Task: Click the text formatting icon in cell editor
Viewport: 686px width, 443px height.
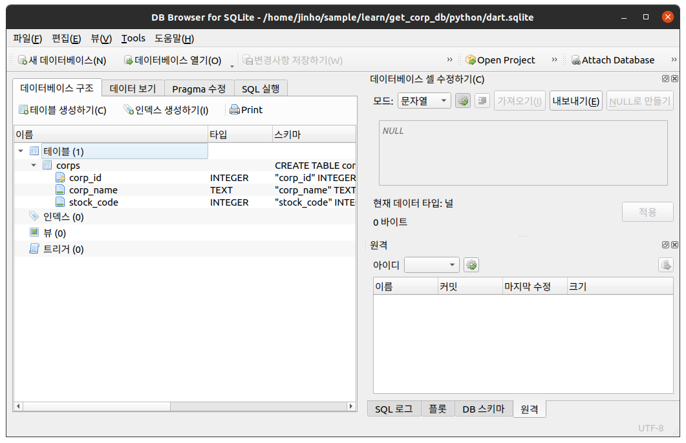Action: coord(482,101)
